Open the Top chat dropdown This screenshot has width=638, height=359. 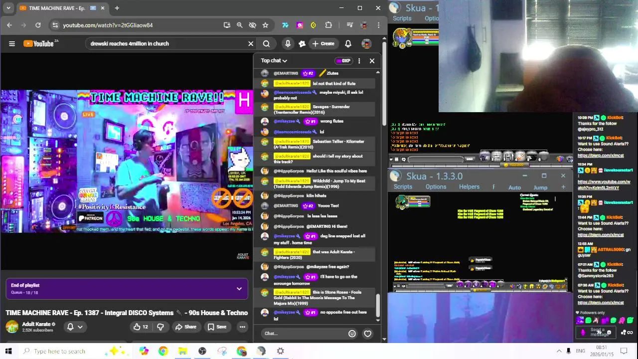pos(274,61)
